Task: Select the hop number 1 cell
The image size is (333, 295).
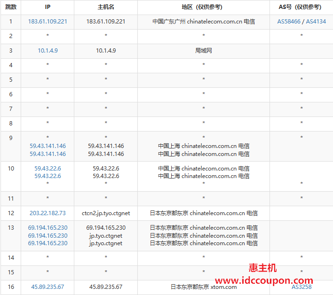Action: (11, 22)
